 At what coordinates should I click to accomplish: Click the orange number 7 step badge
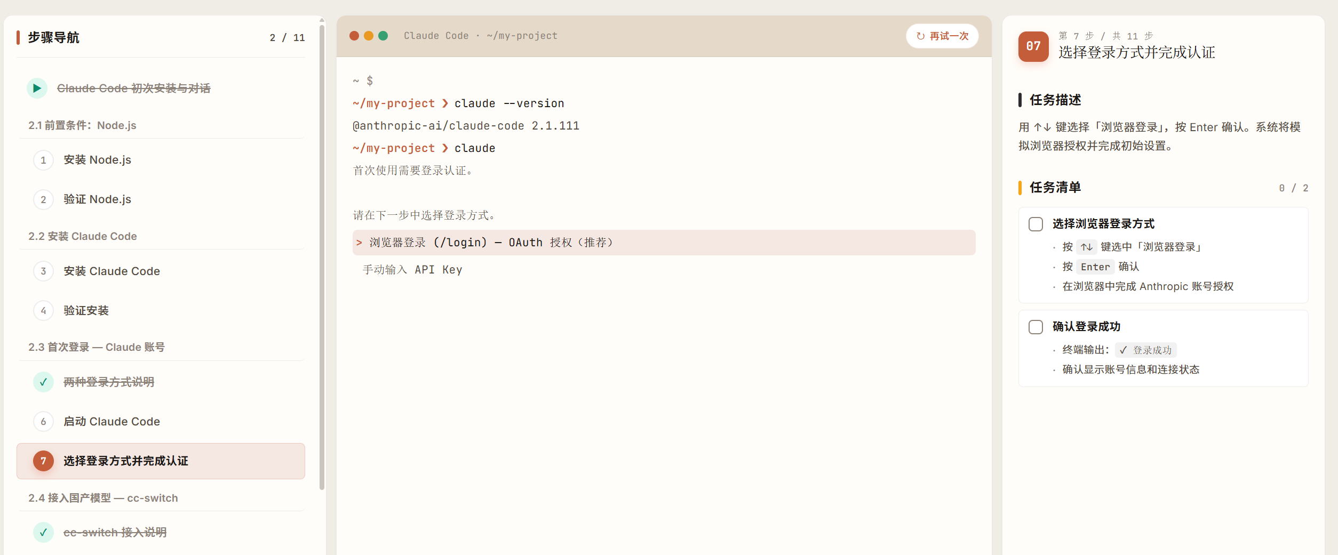(x=43, y=461)
